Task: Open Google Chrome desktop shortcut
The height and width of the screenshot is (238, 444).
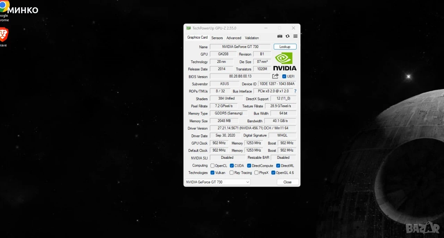Action: click(5, 10)
